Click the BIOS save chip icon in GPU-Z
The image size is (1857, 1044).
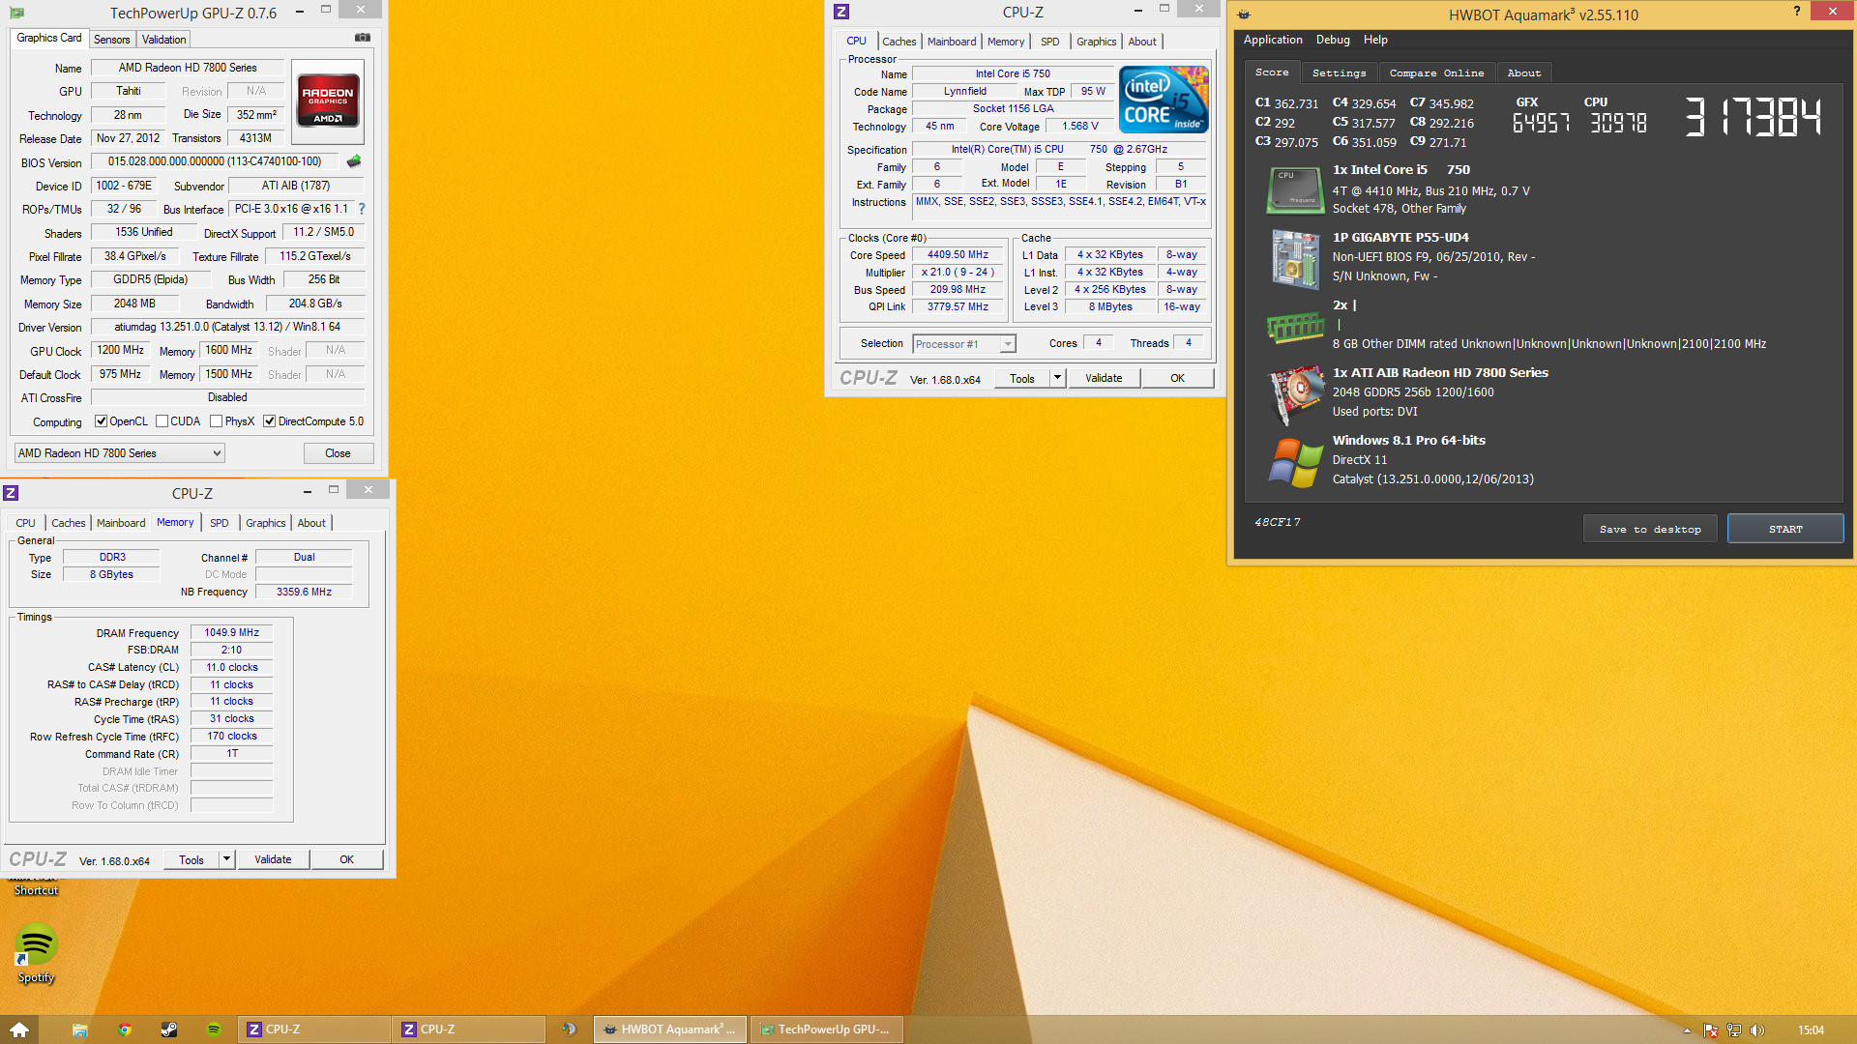tap(354, 161)
